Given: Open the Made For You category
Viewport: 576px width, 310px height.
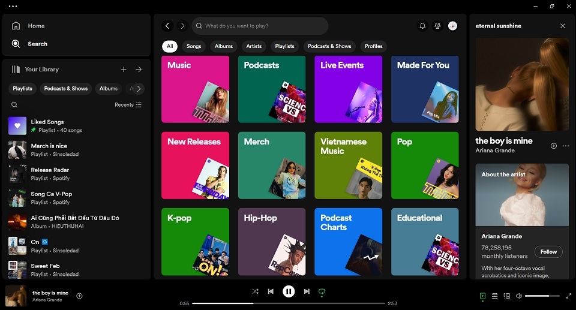Looking at the screenshot, I should click(x=425, y=89).
